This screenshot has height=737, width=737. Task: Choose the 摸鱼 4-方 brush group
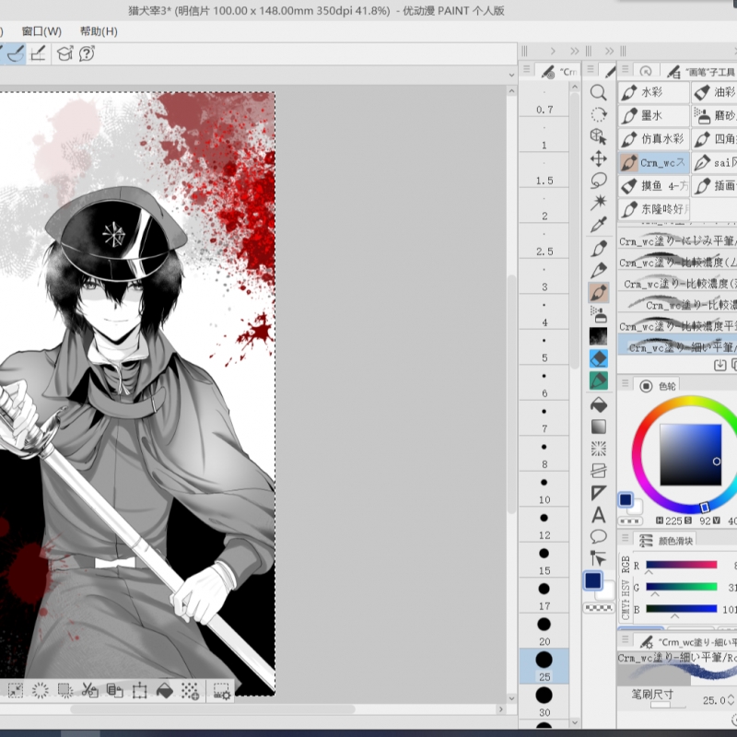(654, 186)
